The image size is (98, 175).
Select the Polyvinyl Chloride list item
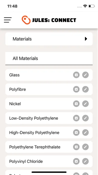tap(49, 161)
